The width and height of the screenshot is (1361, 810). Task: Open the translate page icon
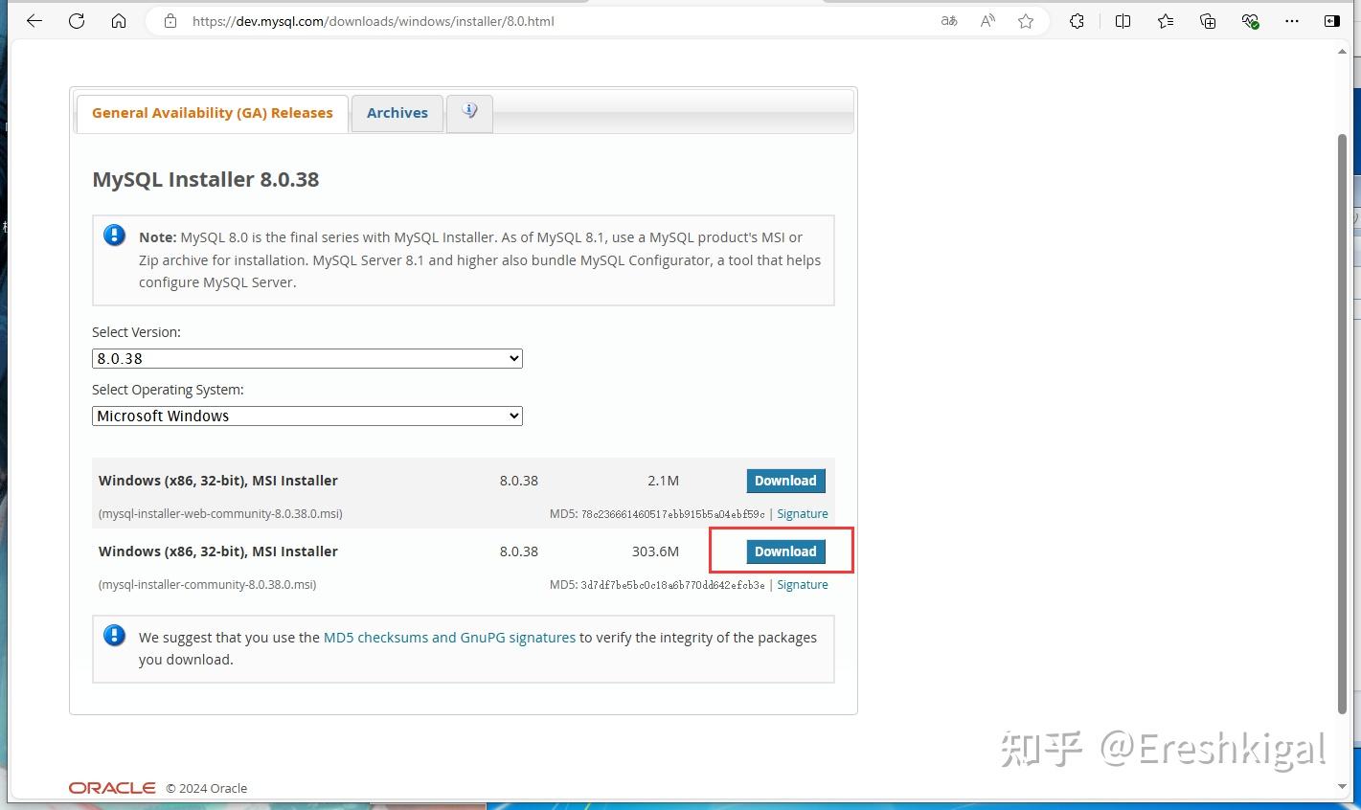[949, 21]
